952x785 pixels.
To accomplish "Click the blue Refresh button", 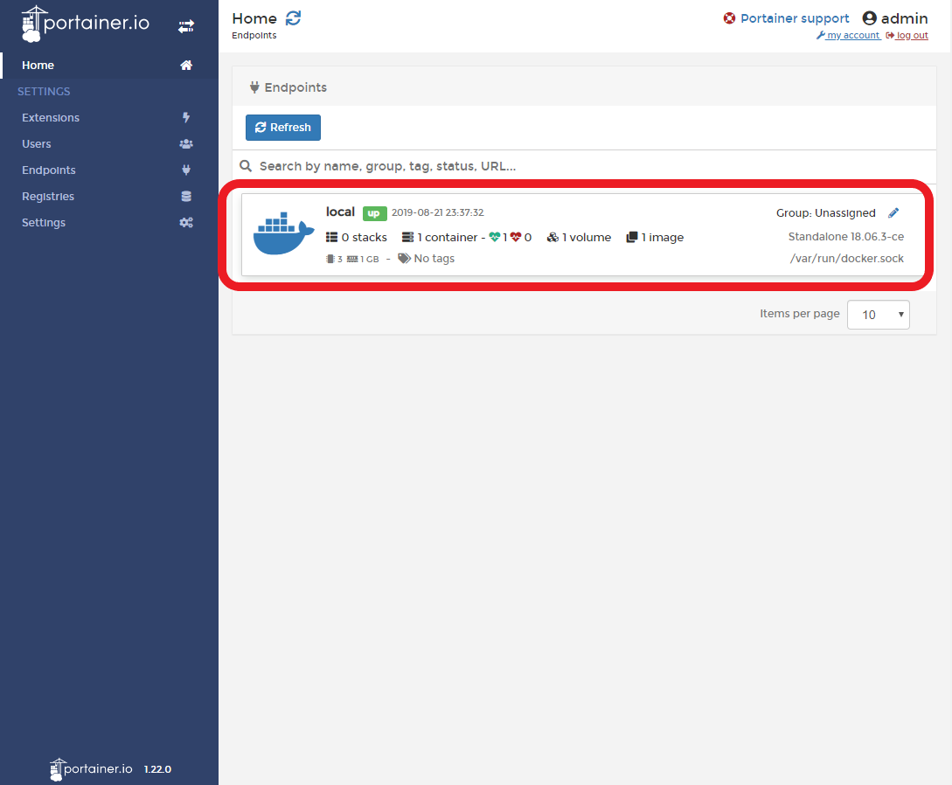I will [x=283, y=128].
